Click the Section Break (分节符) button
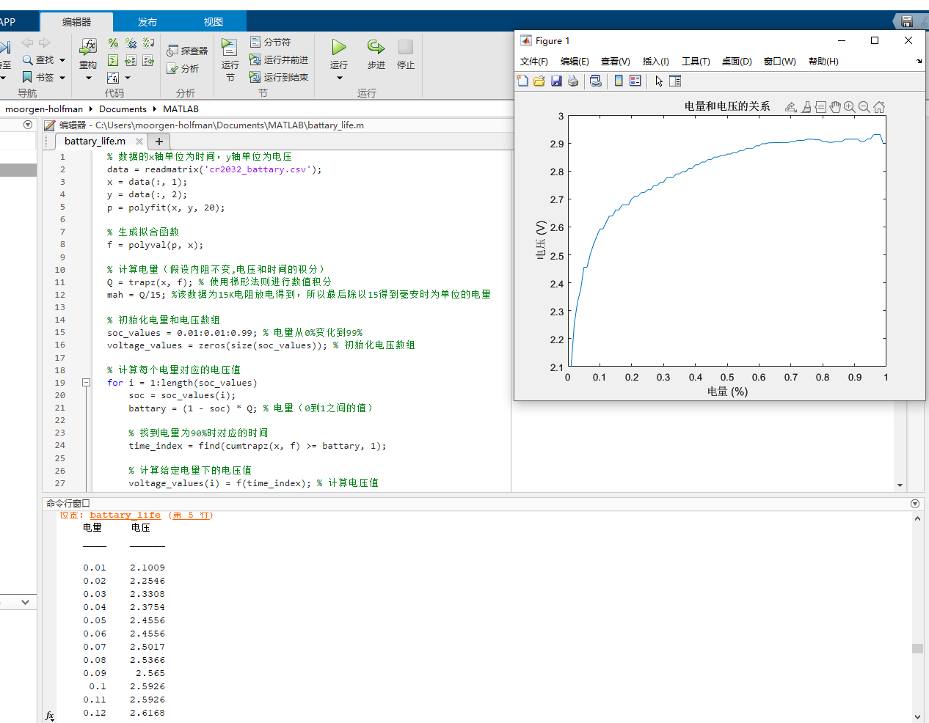Image resolution: width=929 pixels, height=723 pixels. click(x=271, y=43)
